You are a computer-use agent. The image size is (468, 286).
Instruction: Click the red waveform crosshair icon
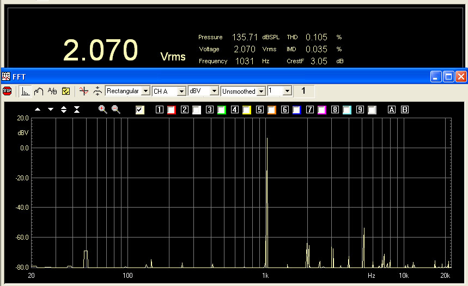[x=83, y=91]
